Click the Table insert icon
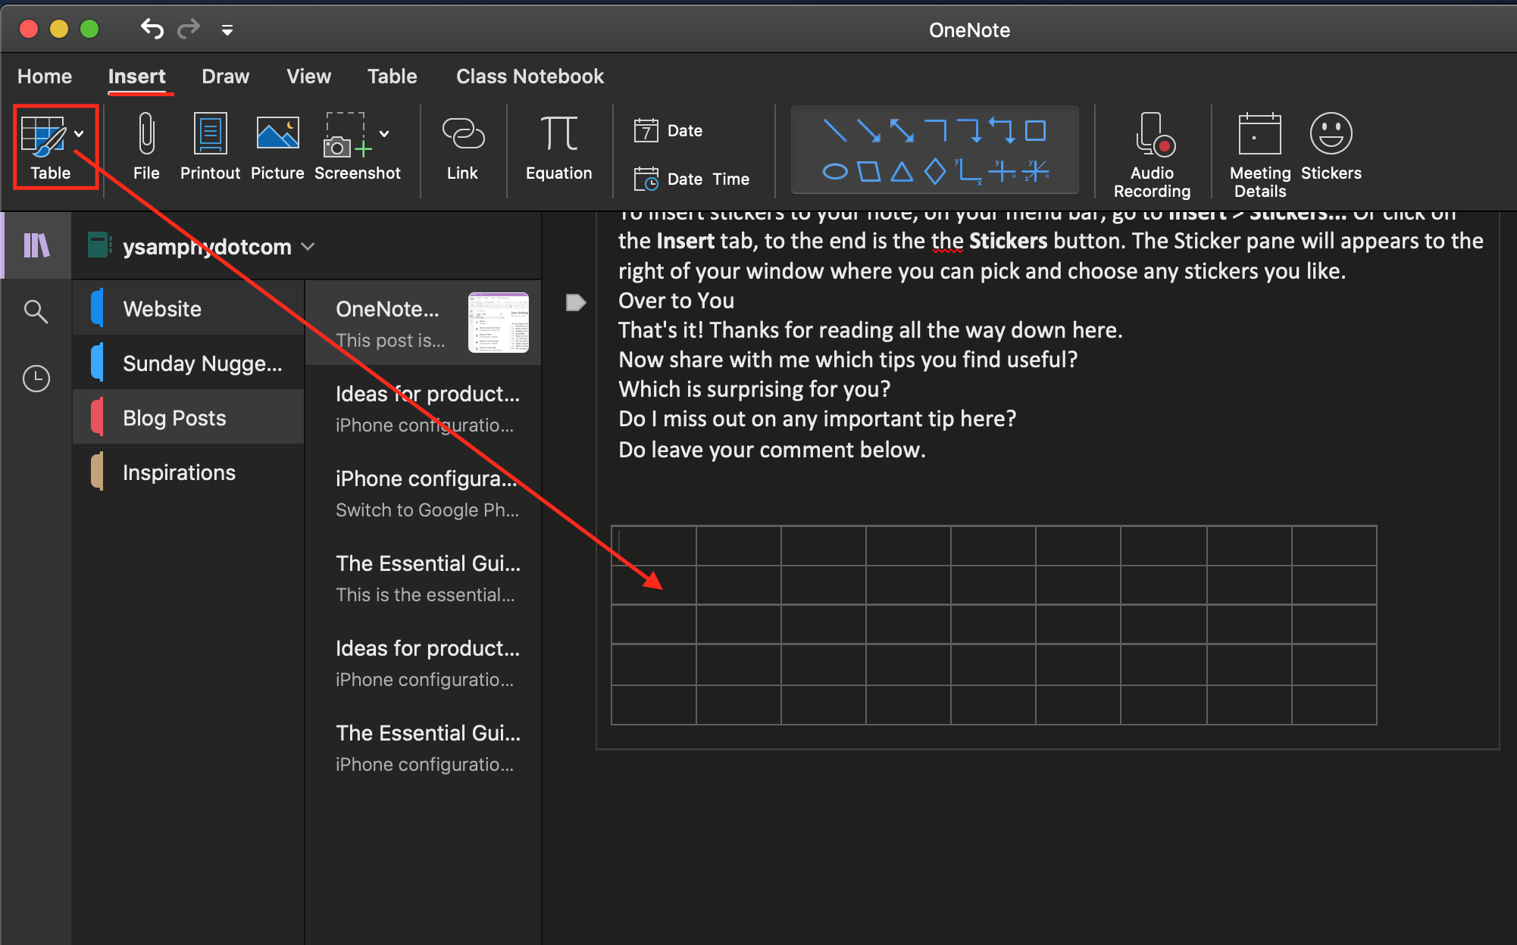Image resolution: width=1517 pixels, height=945 pixels. (42, 136)
